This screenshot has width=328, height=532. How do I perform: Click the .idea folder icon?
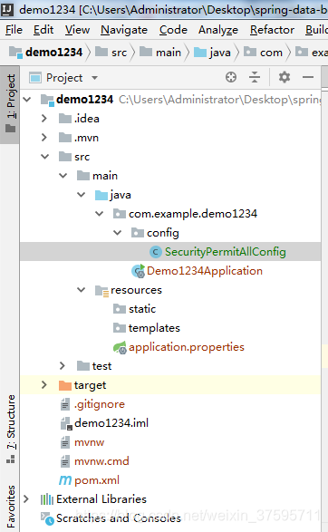(65, 119)
